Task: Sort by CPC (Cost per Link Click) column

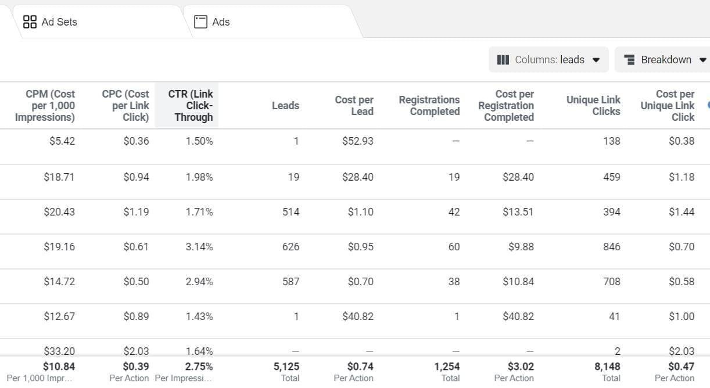Action: [125, 106]
